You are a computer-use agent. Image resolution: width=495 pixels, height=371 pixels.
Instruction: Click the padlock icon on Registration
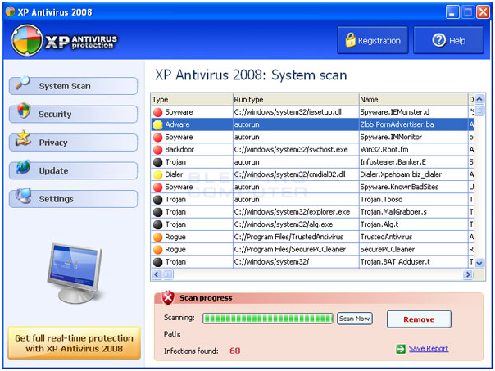coord(350,40)
